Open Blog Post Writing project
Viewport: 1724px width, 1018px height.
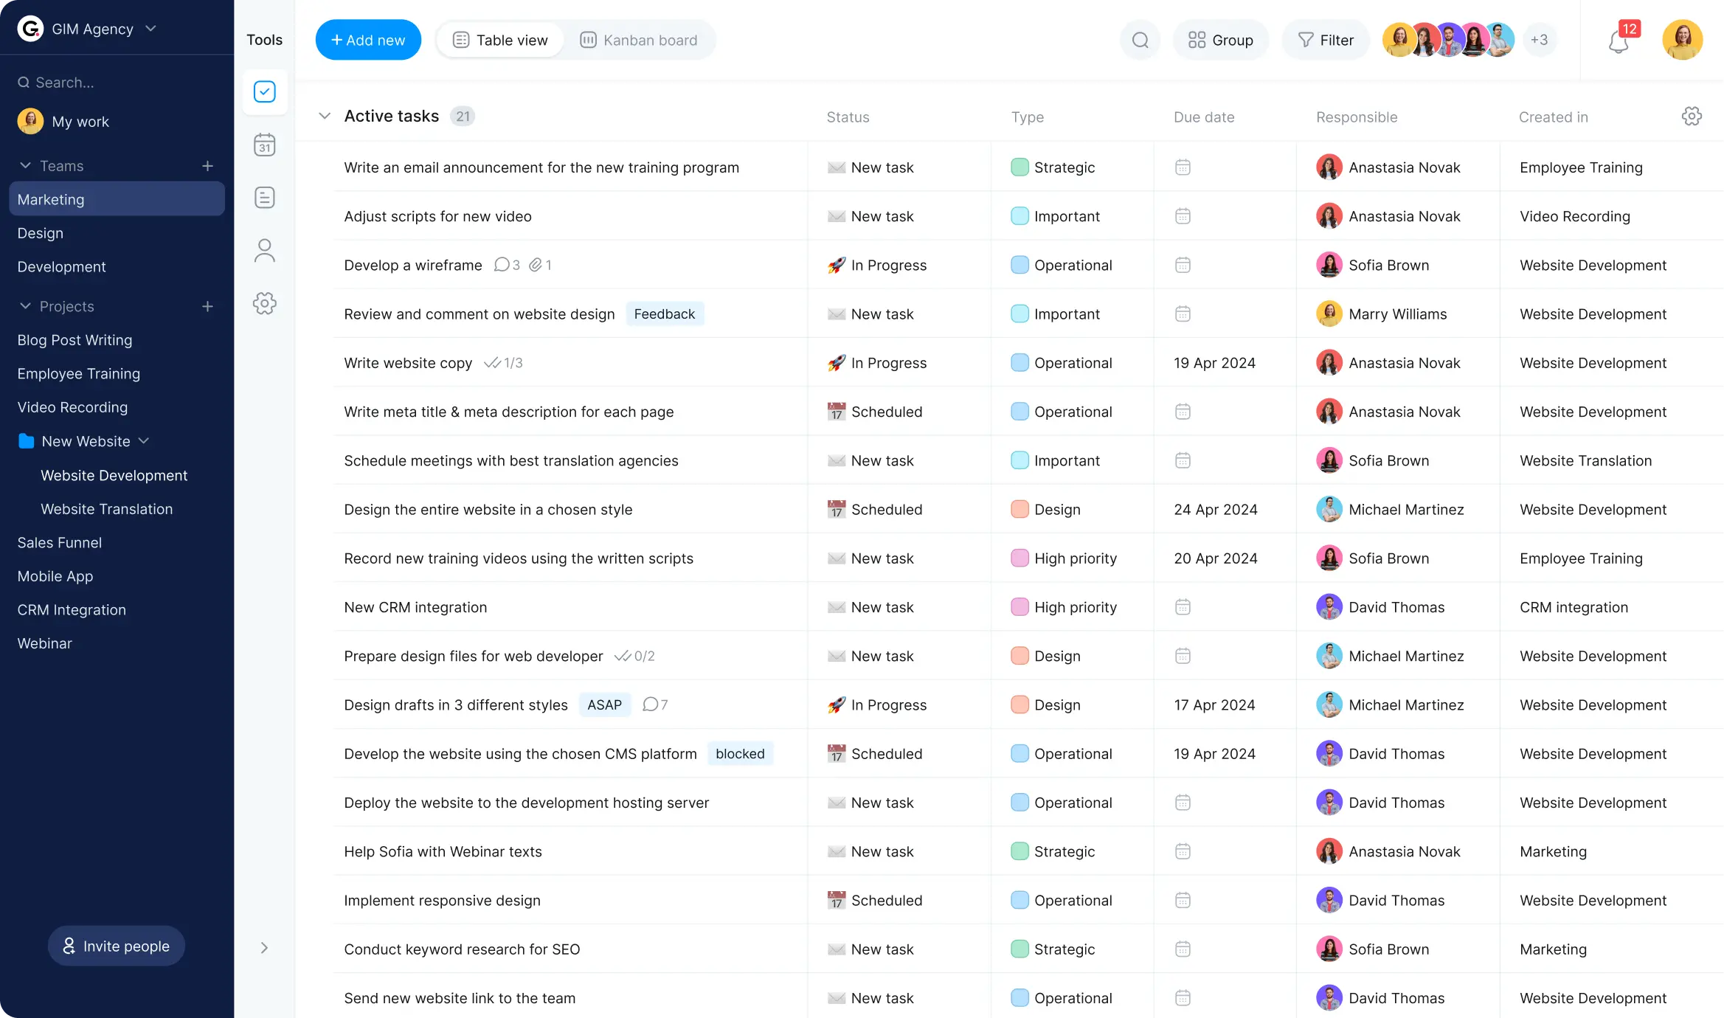(75, 340)
